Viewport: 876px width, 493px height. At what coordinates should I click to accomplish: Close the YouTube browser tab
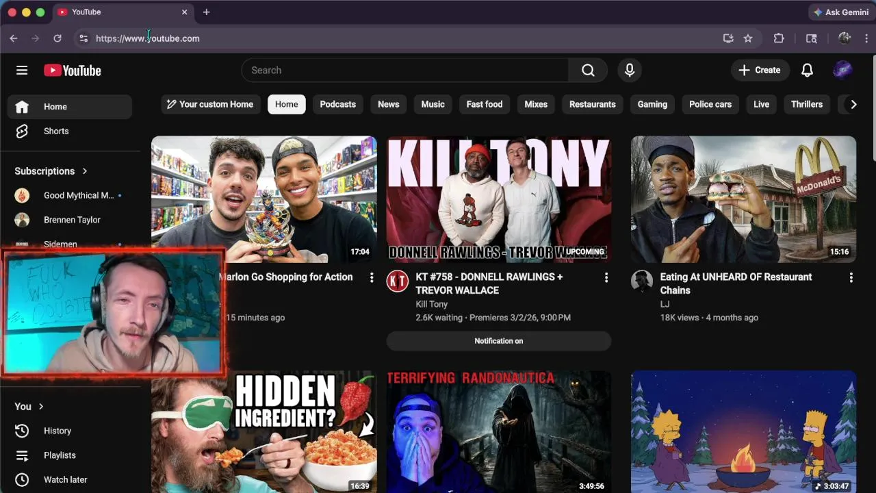tap(184, 12)
